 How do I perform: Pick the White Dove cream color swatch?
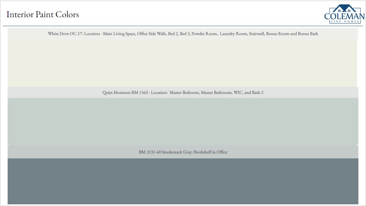pos(182,63)
